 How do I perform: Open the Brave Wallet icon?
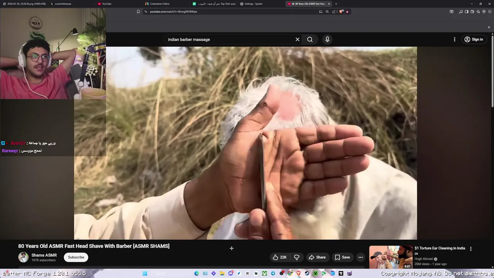pos(472,12)
